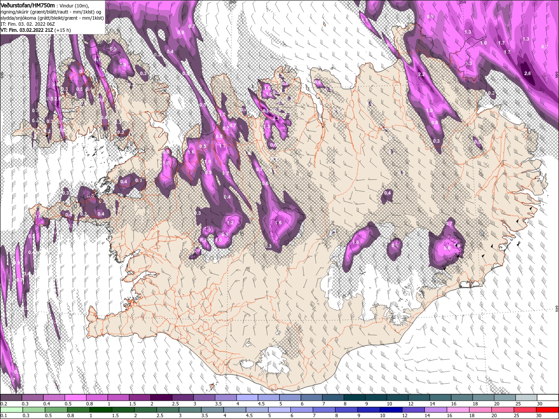This screenshot has width=559, height=419.
Task: Pick the darkest green rain swatch between 1 and 1.5
Action: (101, 409)
